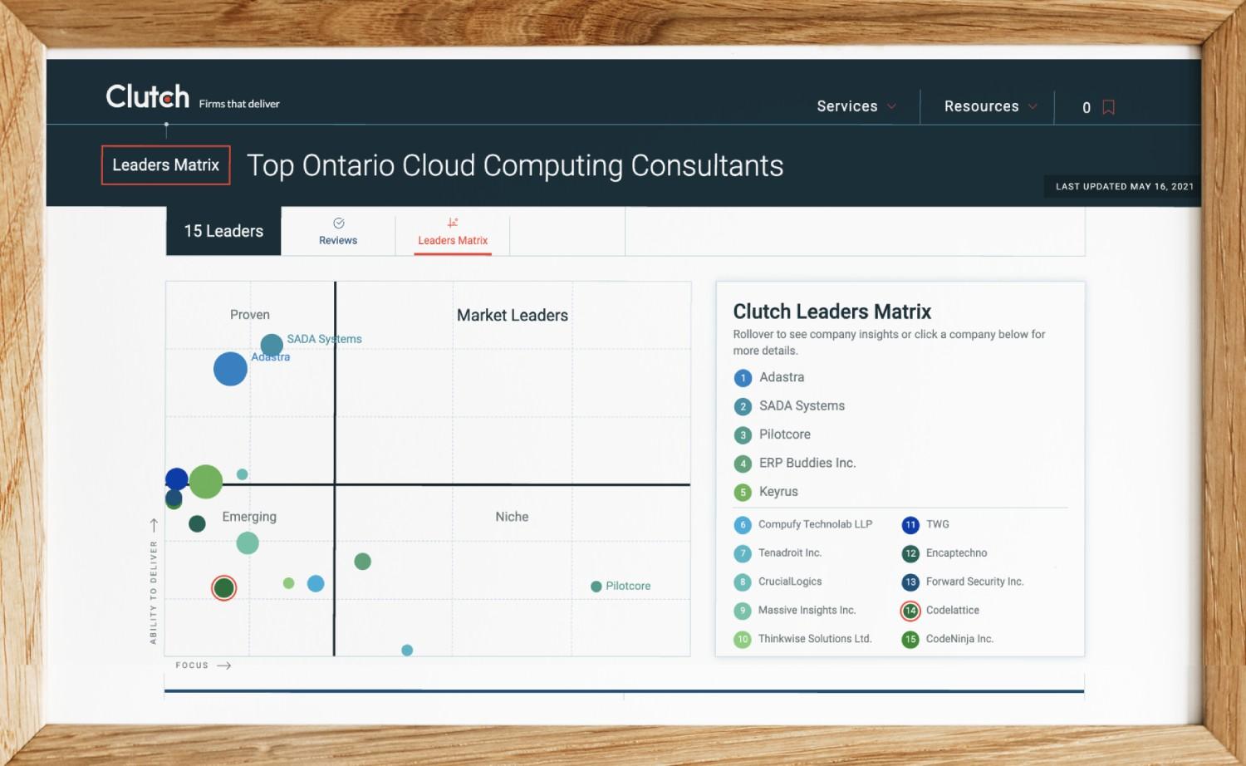Open ERP Buddies Inc. in the list
Image resolution: width=1246 pixels, height=766 pixels.
(x=807, y=463)
